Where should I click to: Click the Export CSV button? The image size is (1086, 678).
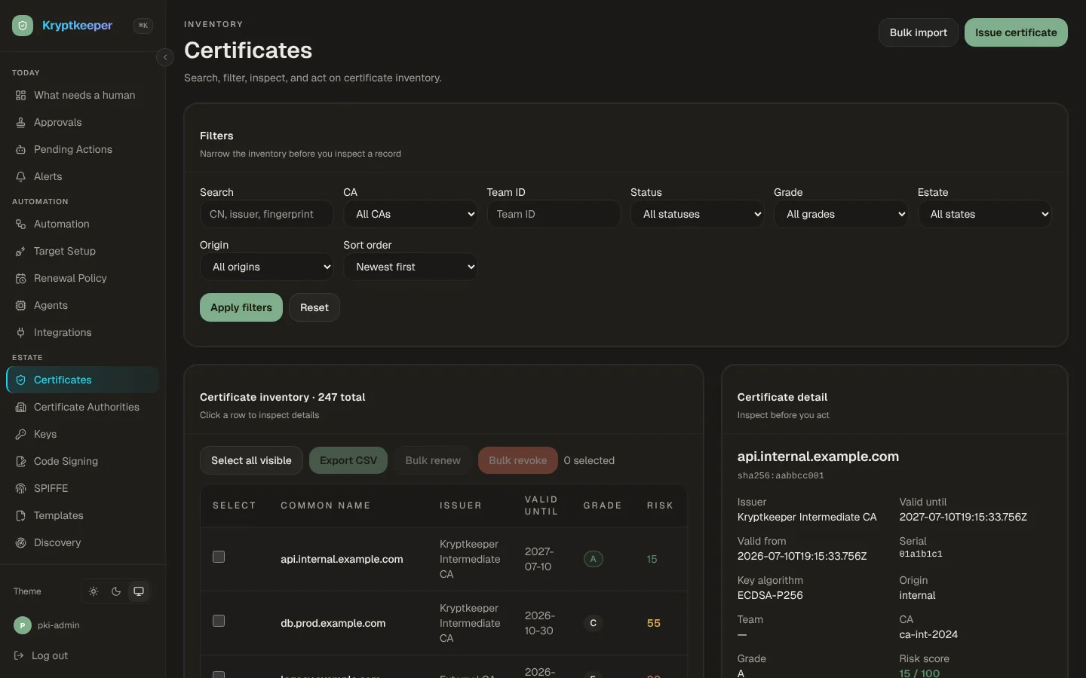click(348, 460)
